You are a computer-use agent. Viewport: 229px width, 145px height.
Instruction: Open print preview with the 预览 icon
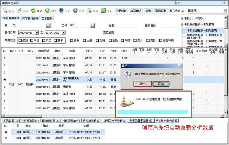point(61,10)
